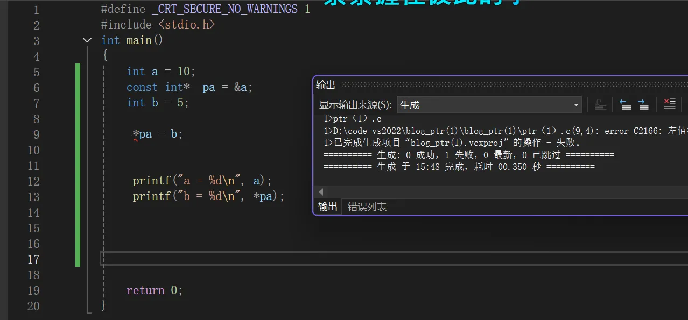Screen dimensions: 688x320
Task: Click line number 1 in the gutter
Action: [x=37, y=10]
